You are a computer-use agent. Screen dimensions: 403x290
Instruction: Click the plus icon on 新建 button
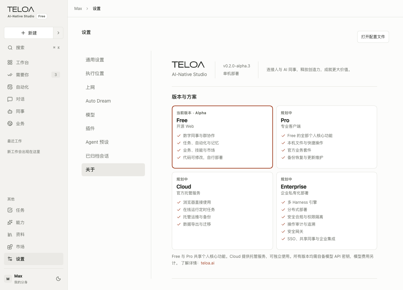[x=23, y=33]
